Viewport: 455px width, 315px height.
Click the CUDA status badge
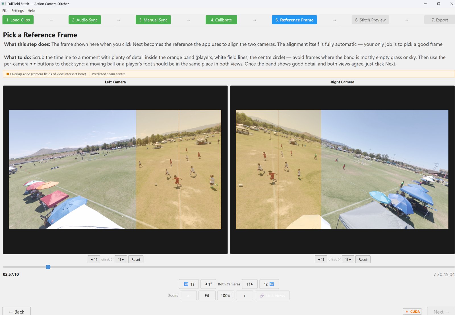click(x=412, y=312)
